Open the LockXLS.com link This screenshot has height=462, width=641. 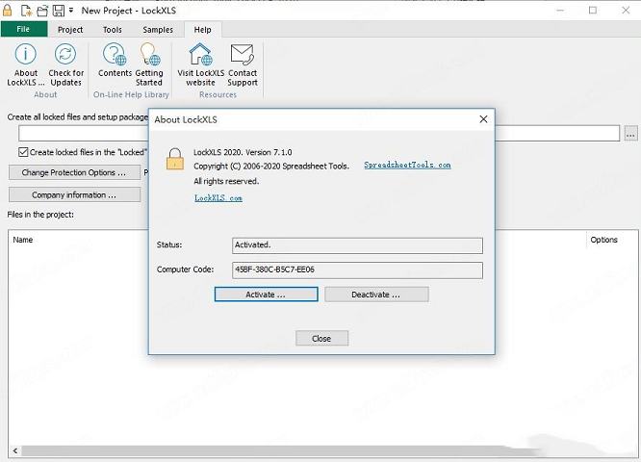click(x=218, y=197)
